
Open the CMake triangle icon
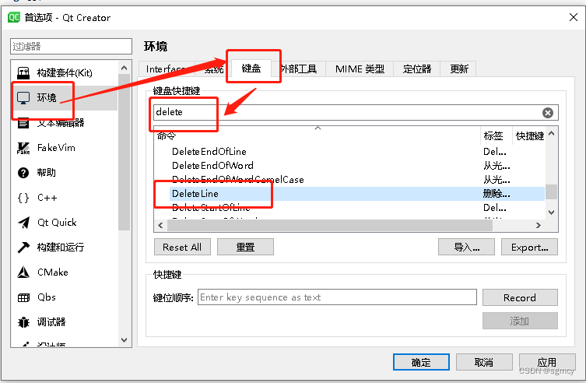point(23,272)
